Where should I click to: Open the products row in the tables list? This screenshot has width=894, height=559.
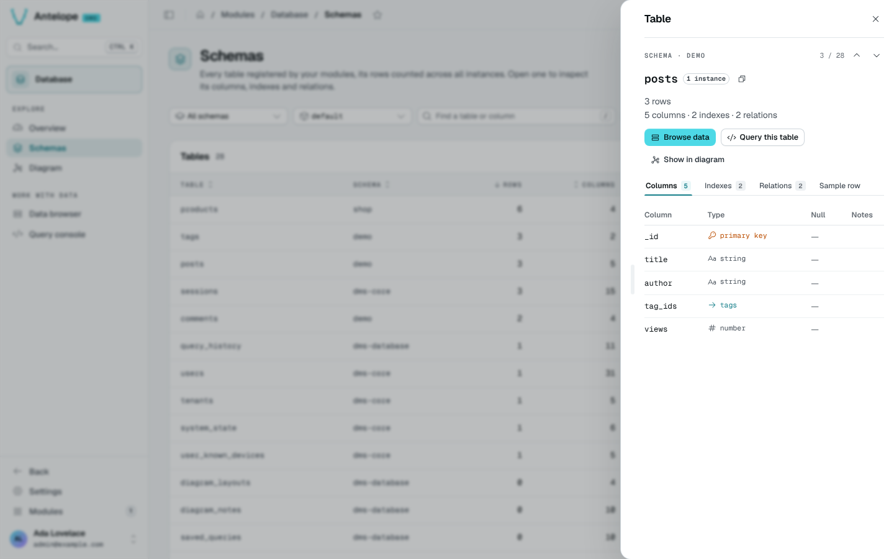395,209
